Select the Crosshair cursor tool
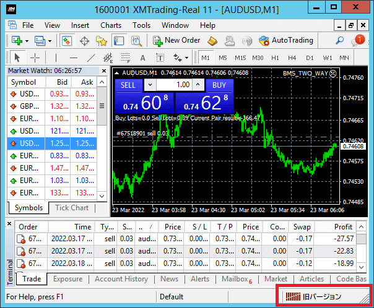374x308 pixels. coord(35,58)
